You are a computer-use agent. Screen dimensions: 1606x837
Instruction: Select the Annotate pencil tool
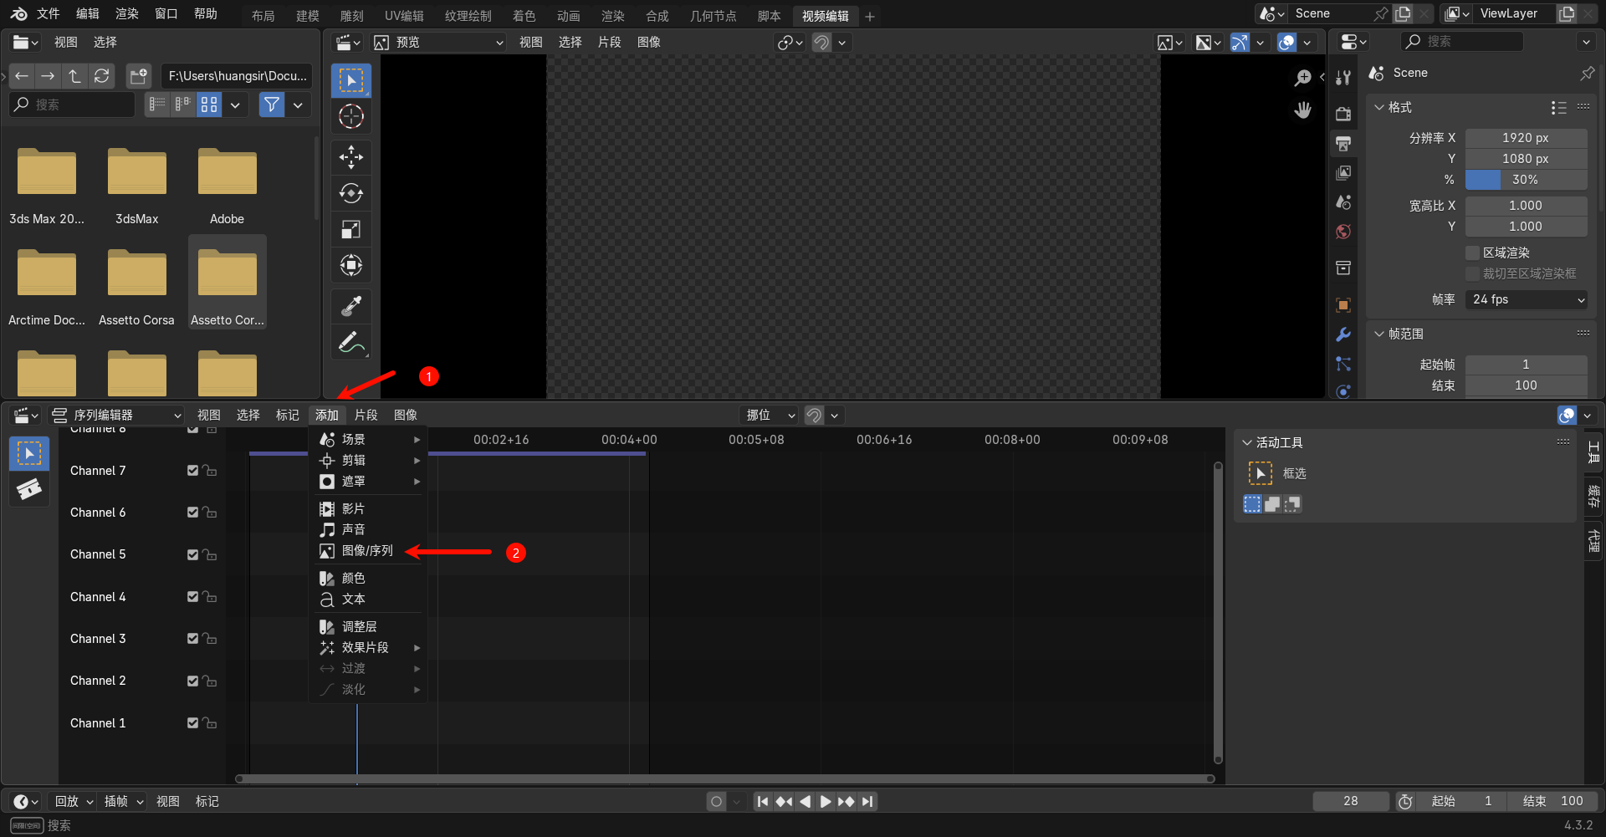click(351, 343)
